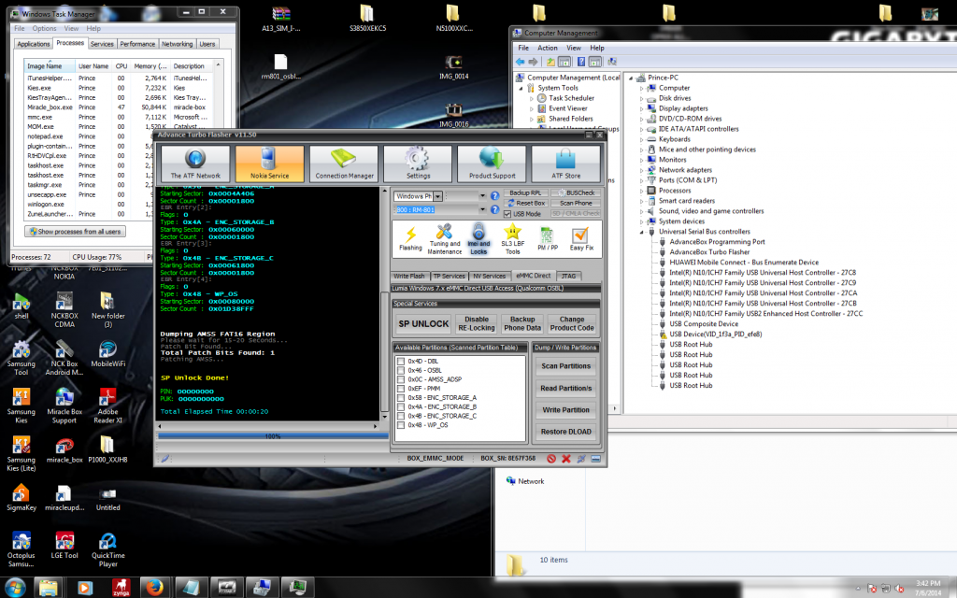This screenshot has width=957, height=598.
Task: Open the Windows Phone platform dropdown
Action: [x=437, y=196]
